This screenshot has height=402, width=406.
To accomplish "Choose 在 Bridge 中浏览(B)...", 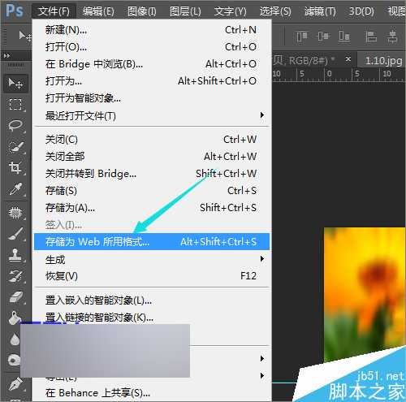I will (x=152, y=64).
